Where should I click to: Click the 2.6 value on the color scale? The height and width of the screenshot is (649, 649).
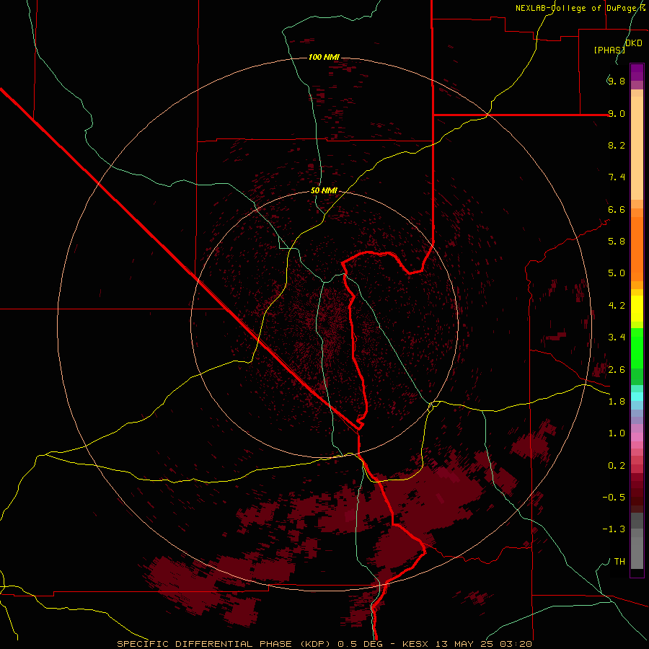[x=617, y=370]
